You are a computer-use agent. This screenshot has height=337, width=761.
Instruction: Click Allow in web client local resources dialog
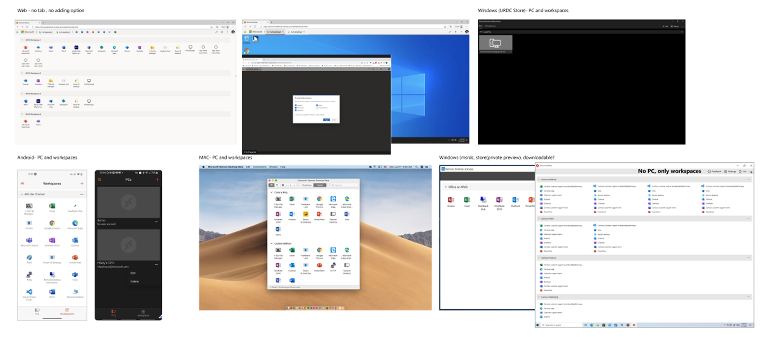(326, 120)
